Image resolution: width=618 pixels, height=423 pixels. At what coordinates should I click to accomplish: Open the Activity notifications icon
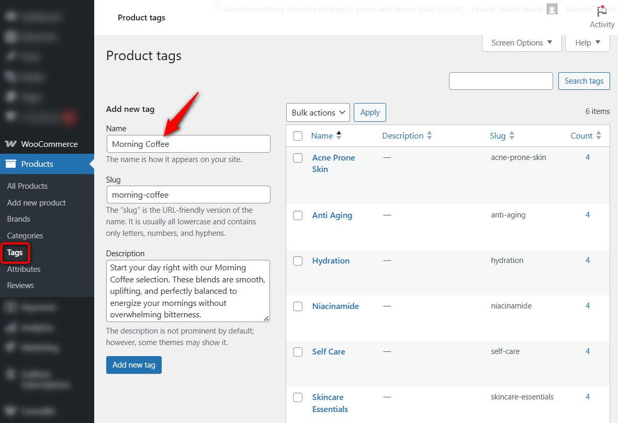pyautogui.click(x=601, y=10)
